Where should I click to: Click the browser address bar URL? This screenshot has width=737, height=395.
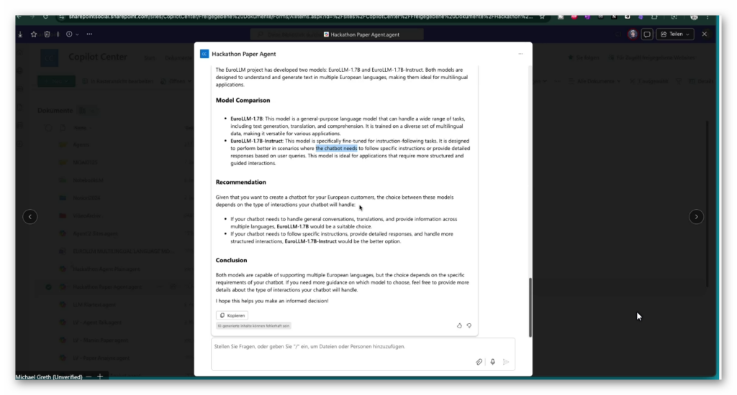[x=301, y=17]
